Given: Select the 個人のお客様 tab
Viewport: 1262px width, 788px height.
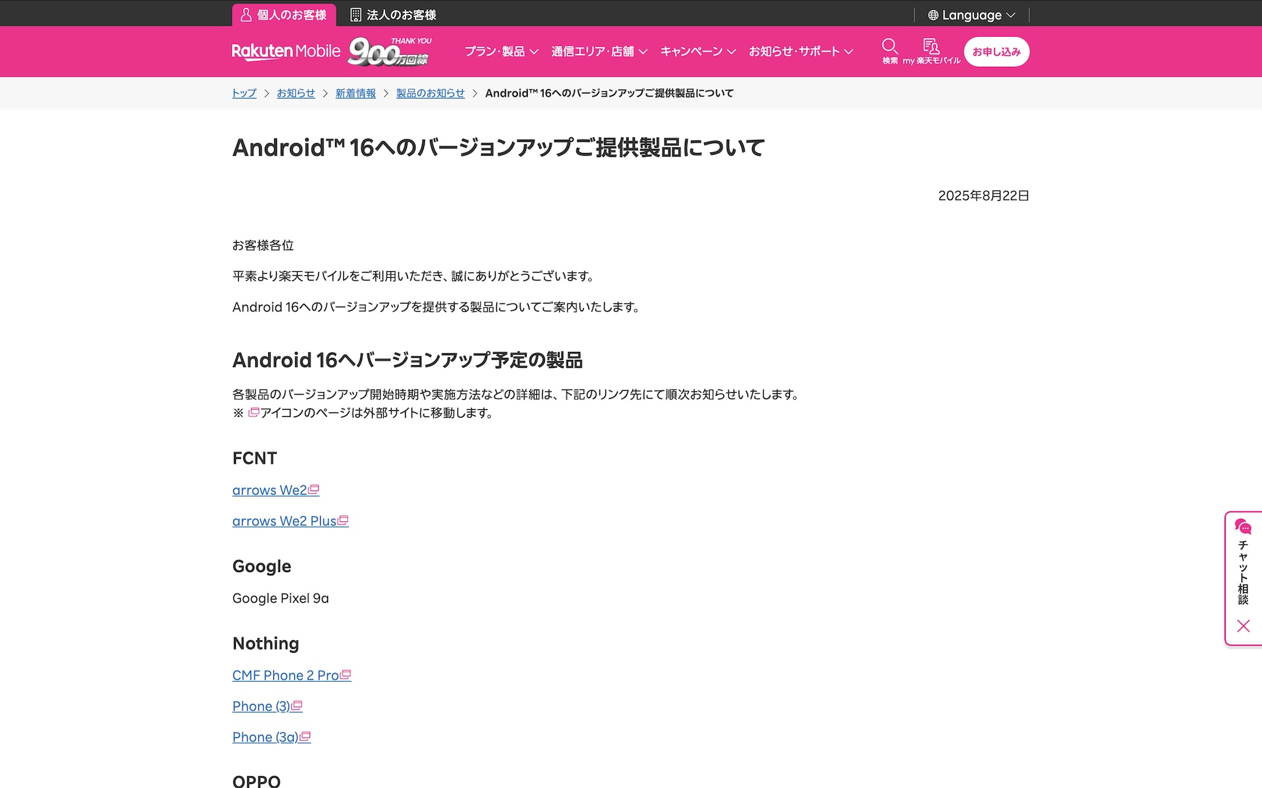Looking at the screenshot, I should (283, 14).
